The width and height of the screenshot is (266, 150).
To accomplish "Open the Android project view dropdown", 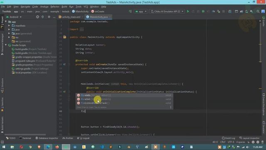I will tap(14, 17).
